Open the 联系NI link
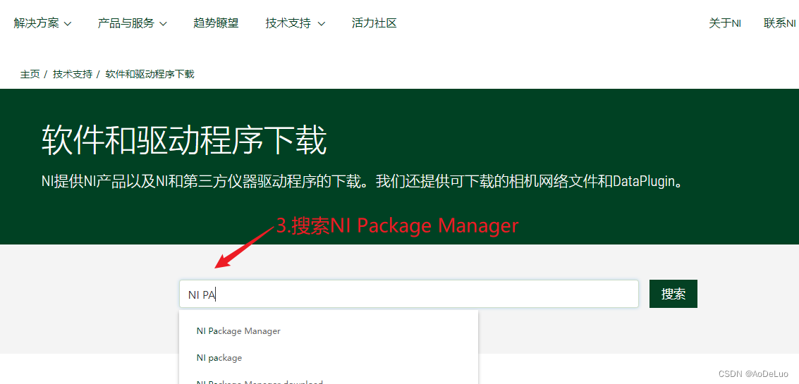Image resolution: width=799 pixels, height=384 pixels. [x=780, y=23]
